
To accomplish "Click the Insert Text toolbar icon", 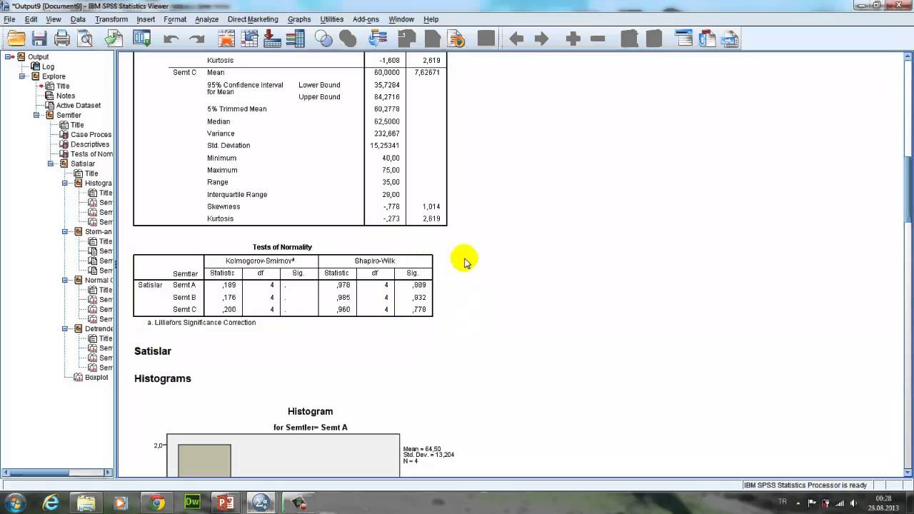I will click(x=730, y=39).
